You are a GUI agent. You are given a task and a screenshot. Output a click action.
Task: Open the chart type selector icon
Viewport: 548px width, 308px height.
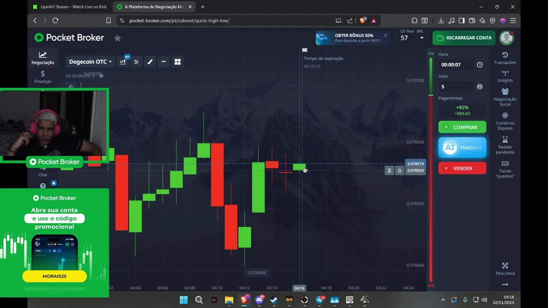coord(123,62)
